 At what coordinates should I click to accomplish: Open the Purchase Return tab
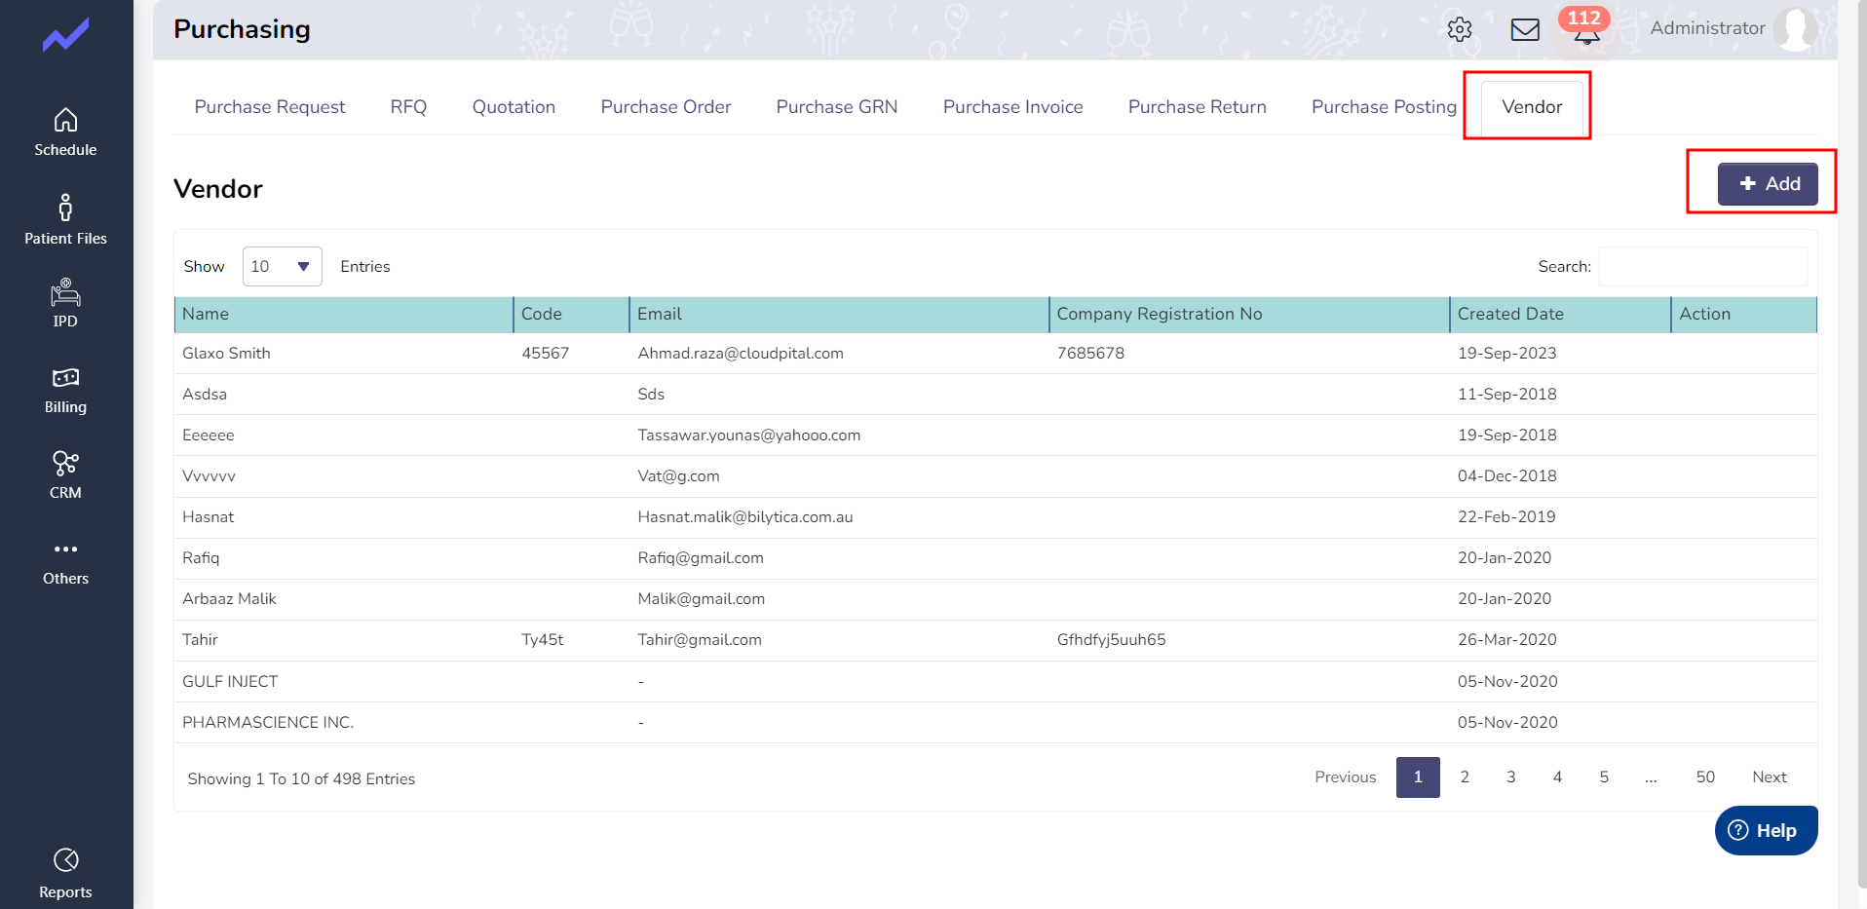[1197, 107]
